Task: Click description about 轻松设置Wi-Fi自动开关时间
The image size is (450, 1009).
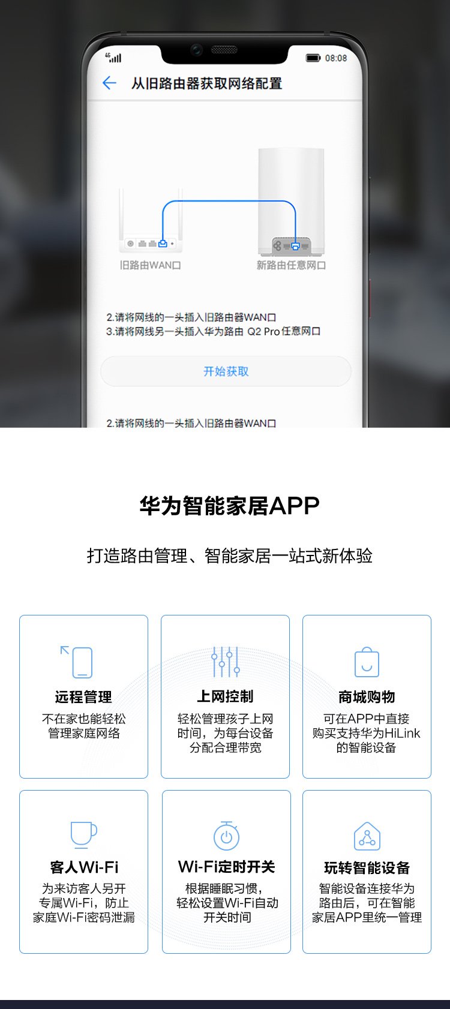Action: pyautogui.click(x=227, y=903)
